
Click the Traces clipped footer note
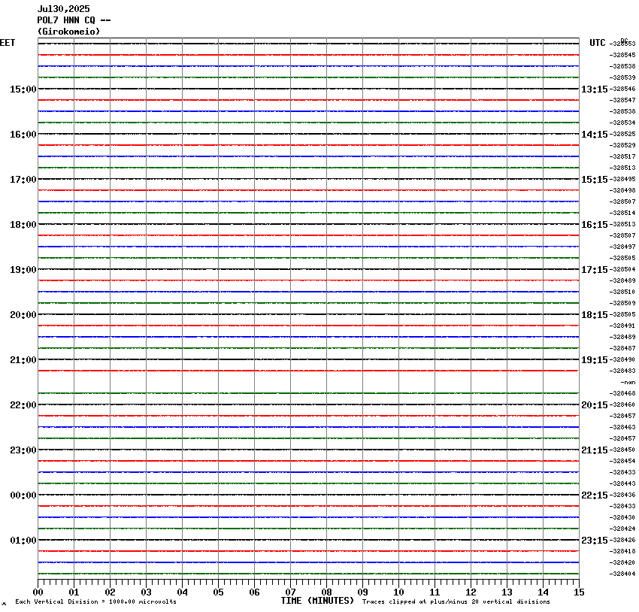pyautogui.click(x=456, y=601)
